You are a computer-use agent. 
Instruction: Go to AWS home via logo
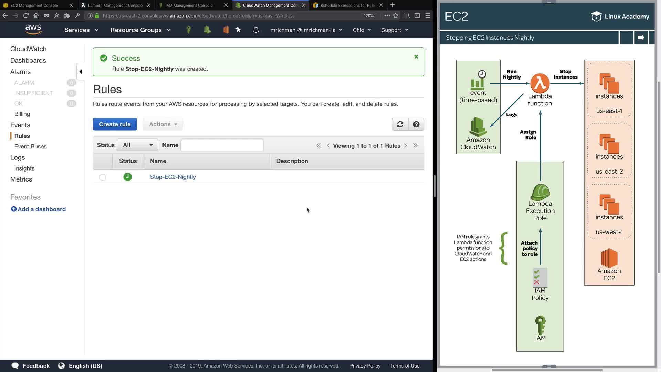point(33,30)
